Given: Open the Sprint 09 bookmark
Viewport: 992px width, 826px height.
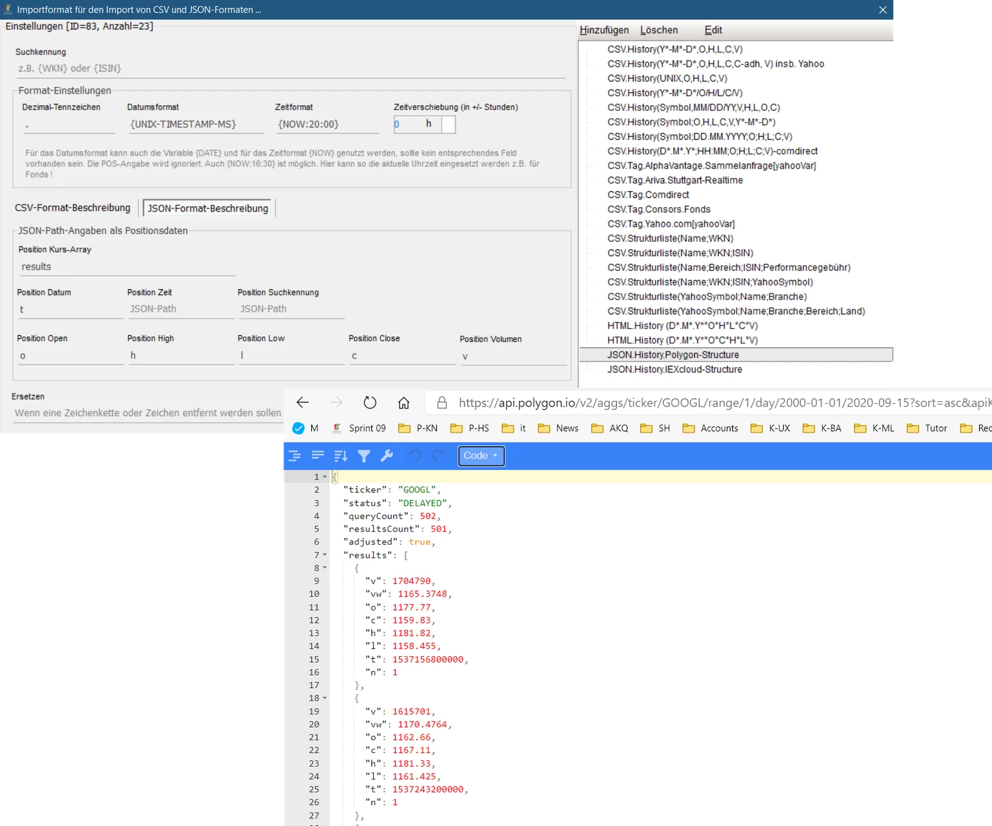Looking at the screenshot, I should (x=359, y=428).
